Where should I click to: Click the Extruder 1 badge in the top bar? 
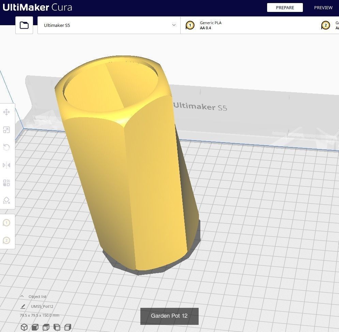click(190, 25)
